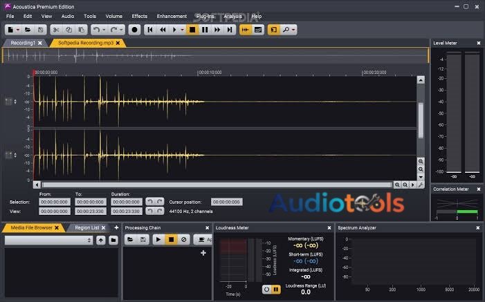Switch to the Region List tab
Image resolution: width=485 pixels, height=302 pixels.
pos(87,227)
